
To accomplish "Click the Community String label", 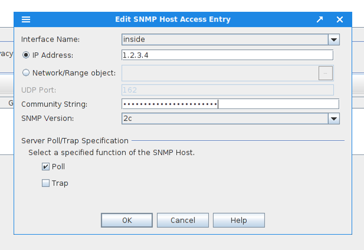I will tap(55, 104).
